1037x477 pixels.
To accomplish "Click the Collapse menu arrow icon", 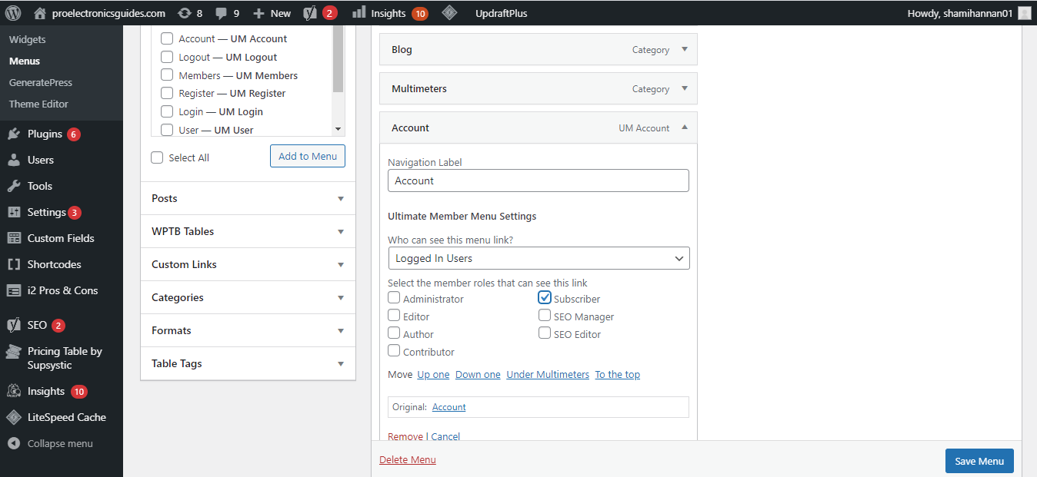I will (x=14, y=443).
